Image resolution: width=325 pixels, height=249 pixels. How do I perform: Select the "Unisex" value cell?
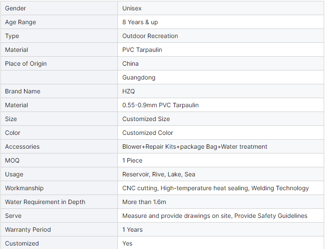[132, 8]
